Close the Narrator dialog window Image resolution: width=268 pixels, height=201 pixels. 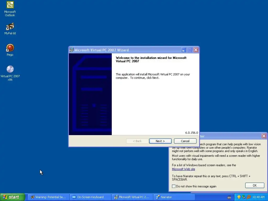(x=264, y=136)
